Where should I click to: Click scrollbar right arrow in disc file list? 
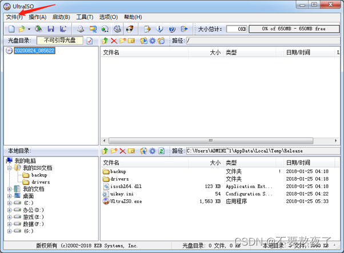click(335, 140)
